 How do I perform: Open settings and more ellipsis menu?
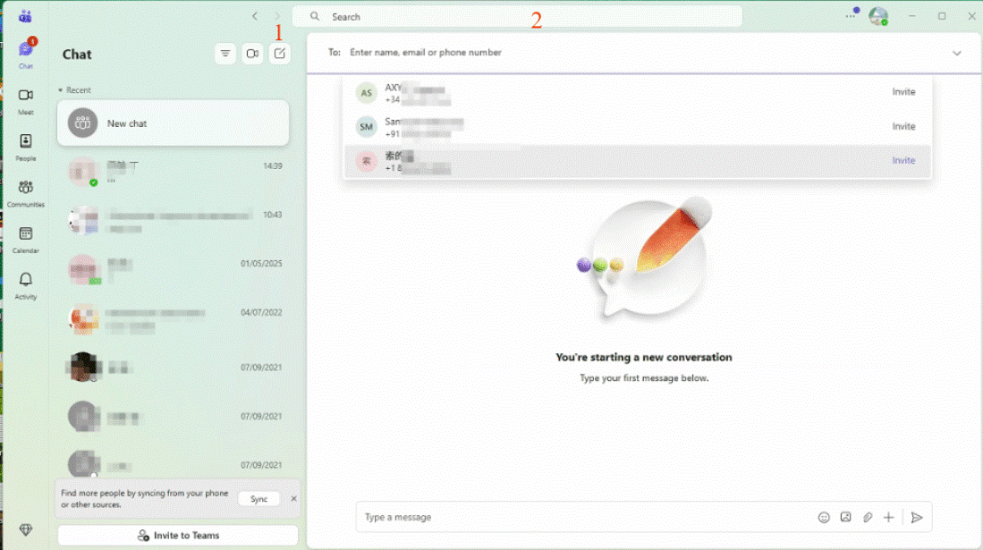coord(850,16)
